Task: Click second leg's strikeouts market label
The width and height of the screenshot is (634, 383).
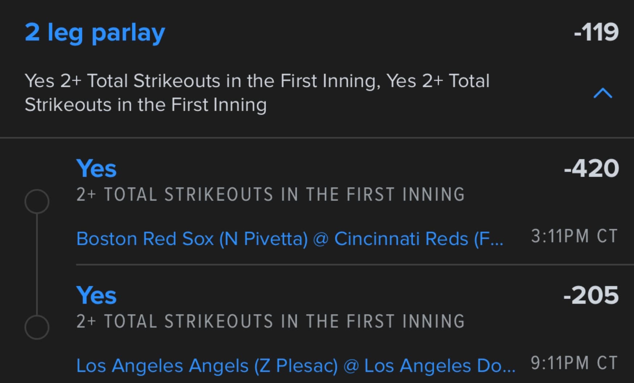Action: coord(270,321)
